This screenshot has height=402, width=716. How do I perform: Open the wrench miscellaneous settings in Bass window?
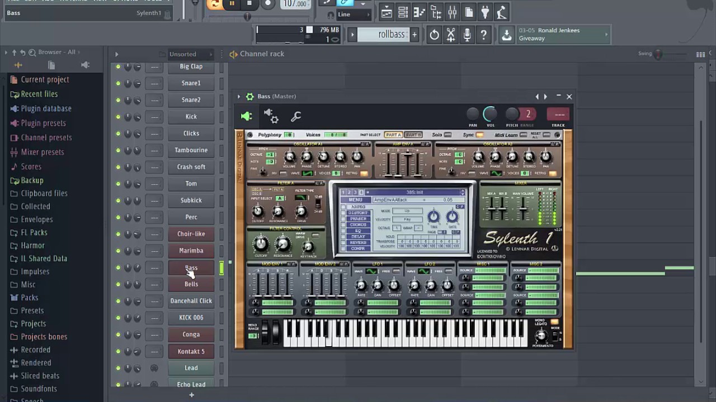coord(296,116)
